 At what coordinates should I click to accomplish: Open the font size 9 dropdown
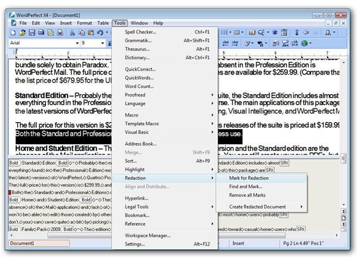coord(103,43)
